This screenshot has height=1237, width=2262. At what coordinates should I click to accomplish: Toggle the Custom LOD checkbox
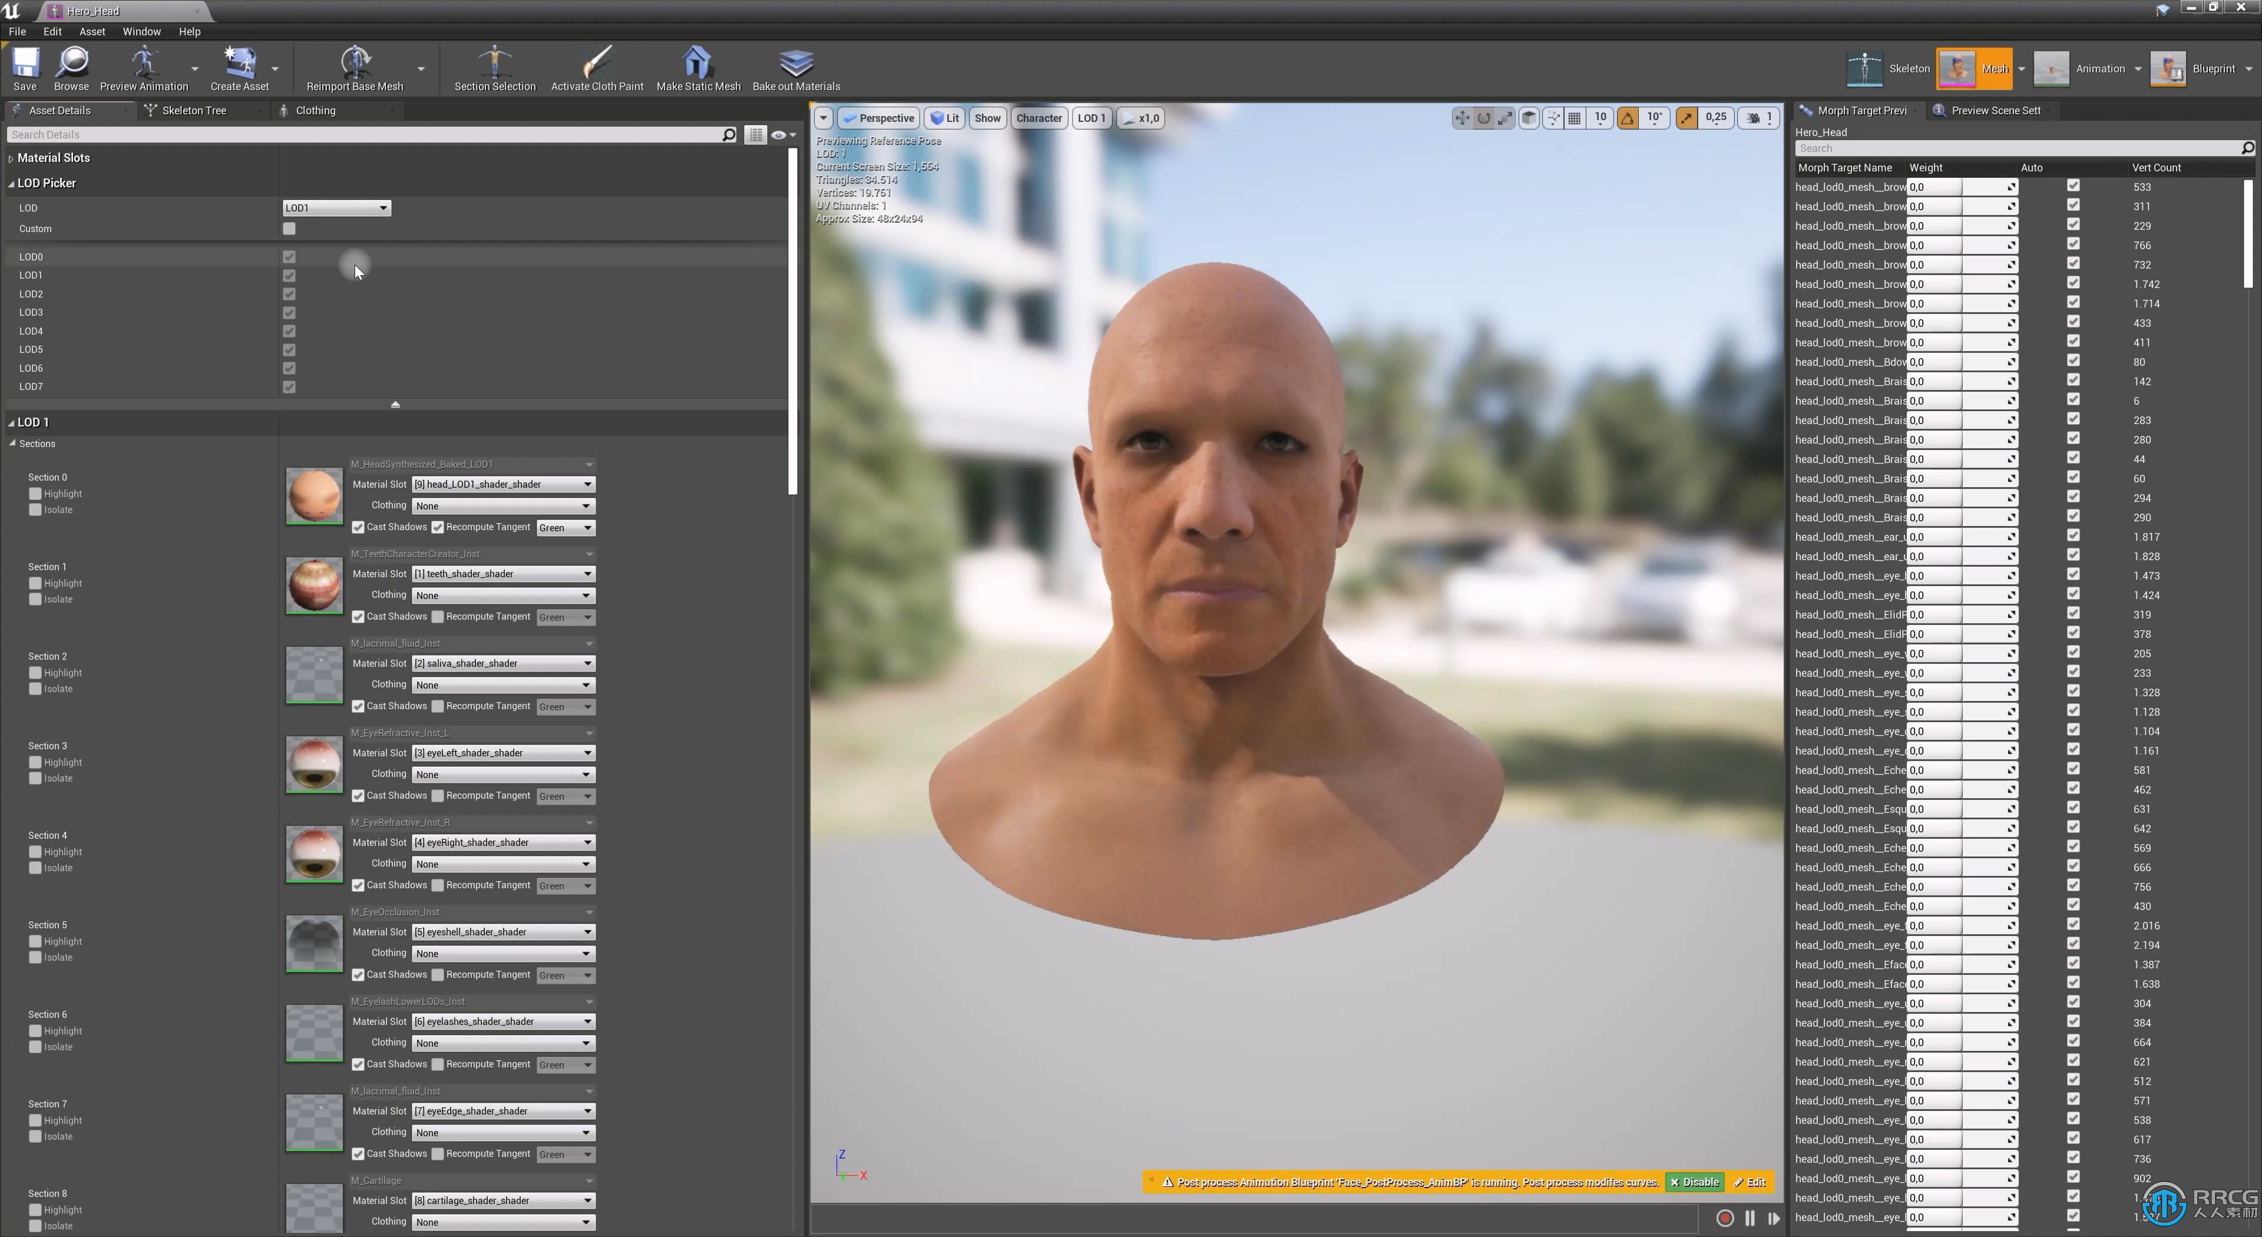[x=289, y=229]
